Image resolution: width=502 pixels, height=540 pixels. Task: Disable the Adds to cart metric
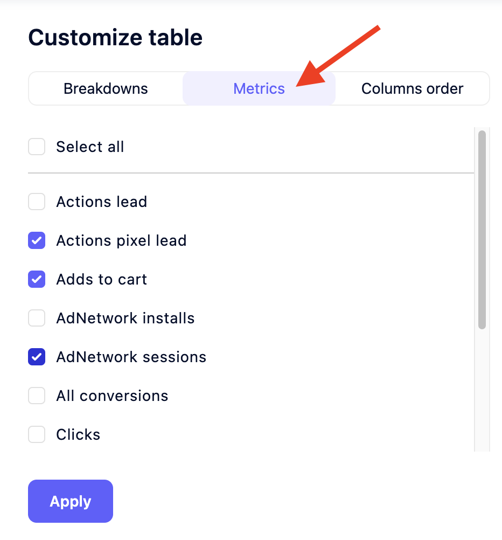37,279
